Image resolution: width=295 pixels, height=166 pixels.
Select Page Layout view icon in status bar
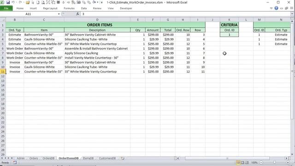click(x=242, y=162)
